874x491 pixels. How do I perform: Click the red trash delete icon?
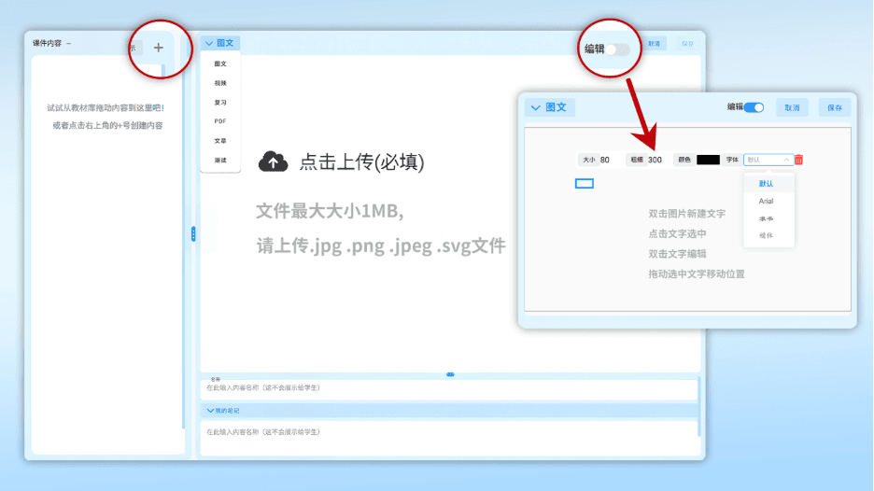(x=798, y=160)
